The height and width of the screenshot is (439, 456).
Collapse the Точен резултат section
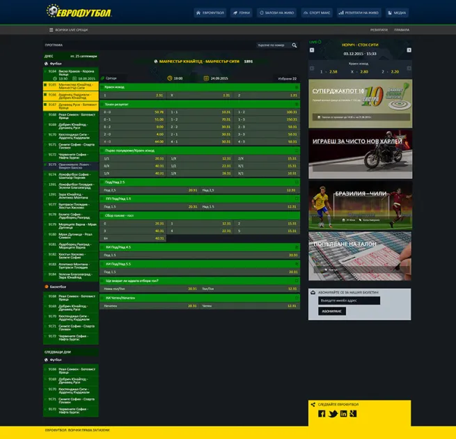tap(297, 105)
